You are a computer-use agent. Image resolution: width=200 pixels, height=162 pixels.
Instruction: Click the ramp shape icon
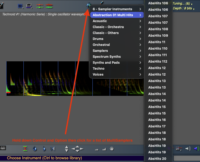pyautogui.click(x=104, y=149)
